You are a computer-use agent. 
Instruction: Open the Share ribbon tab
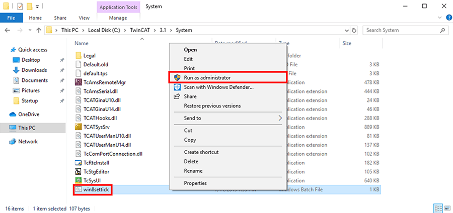click(60, 18)
